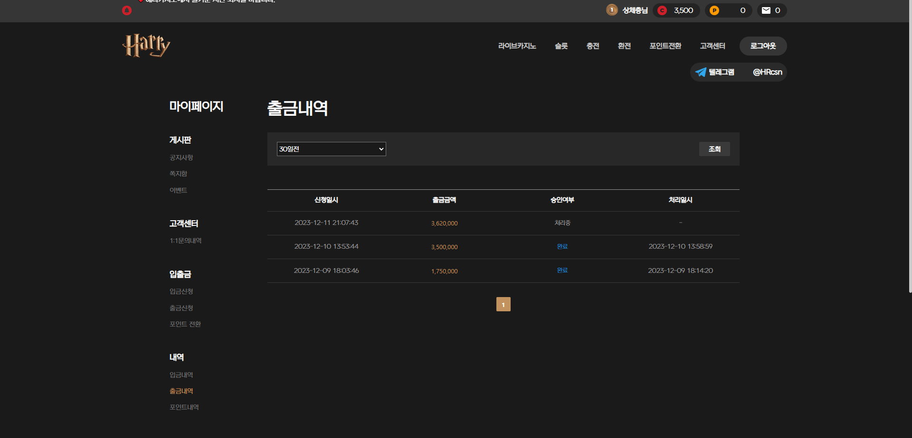Click the bronze level medal icon

pyautogui.click(x=612, y=10)
